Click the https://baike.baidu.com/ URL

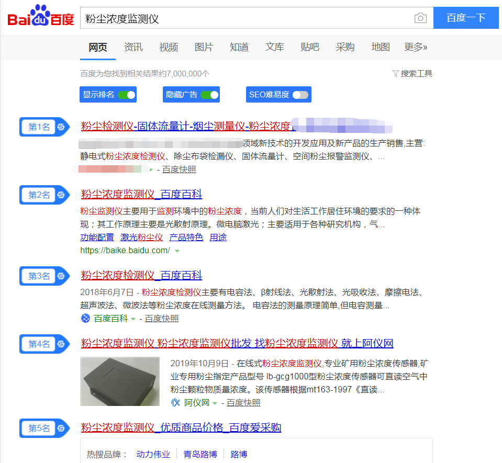pyautogui.click(x=125, y=251)
